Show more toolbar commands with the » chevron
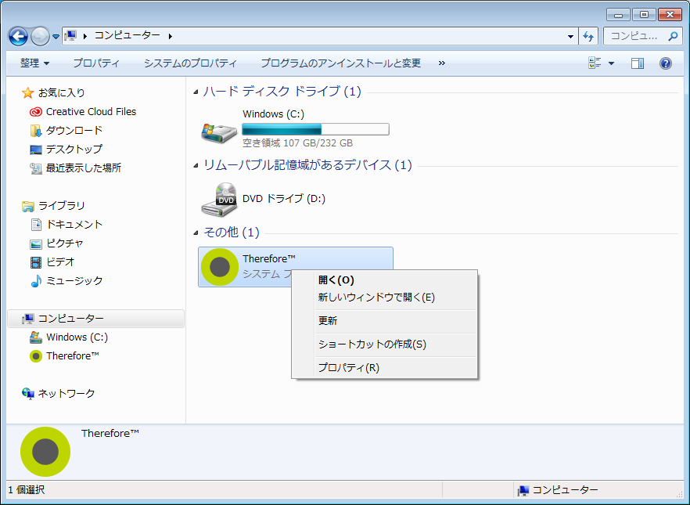690x505 pixels. pyautogui.click(x=441, y=63)
